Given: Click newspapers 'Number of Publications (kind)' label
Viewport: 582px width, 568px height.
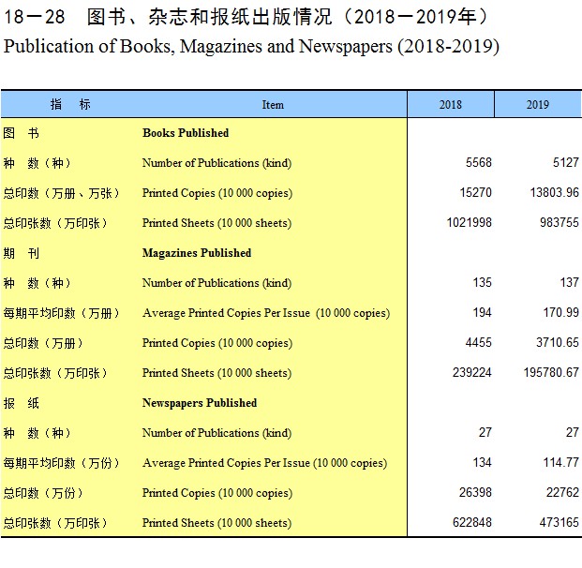Looking at the screenshot, I should [x=217, y=433].
